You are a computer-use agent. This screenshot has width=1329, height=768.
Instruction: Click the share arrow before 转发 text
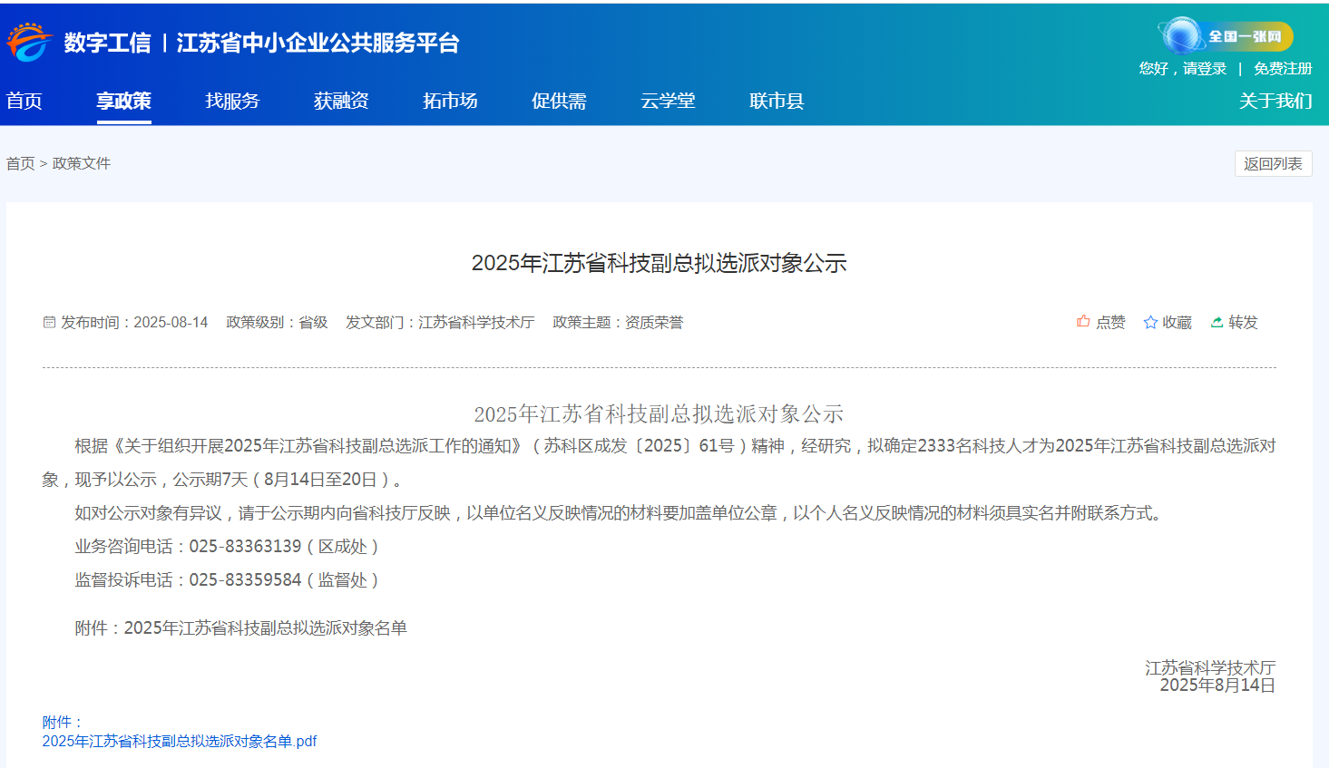(x=1215, y=322)
